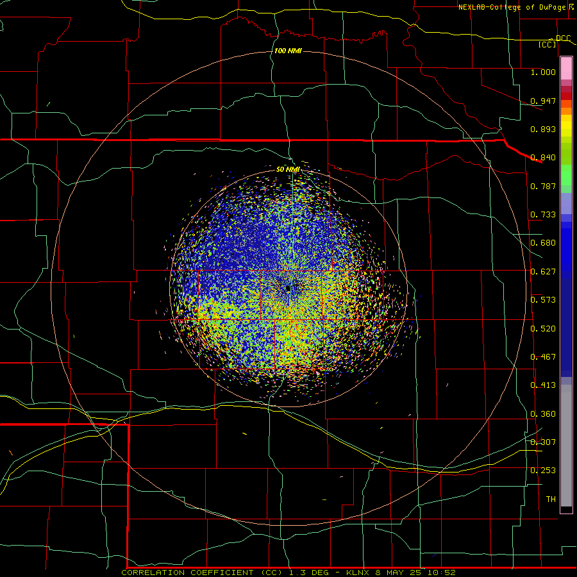Viewport: 577px width, 577px height.
Task: Select the 0.467 scale value
Action: click(543, 356)
